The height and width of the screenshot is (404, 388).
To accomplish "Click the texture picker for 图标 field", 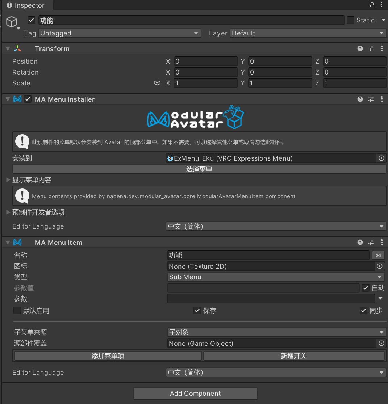I will (x=380, y=266).
